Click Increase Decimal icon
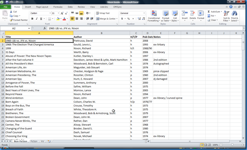Image resolution: width=247 pixels, height=150 pixels. pyautogui.click(x=139, y=19)
